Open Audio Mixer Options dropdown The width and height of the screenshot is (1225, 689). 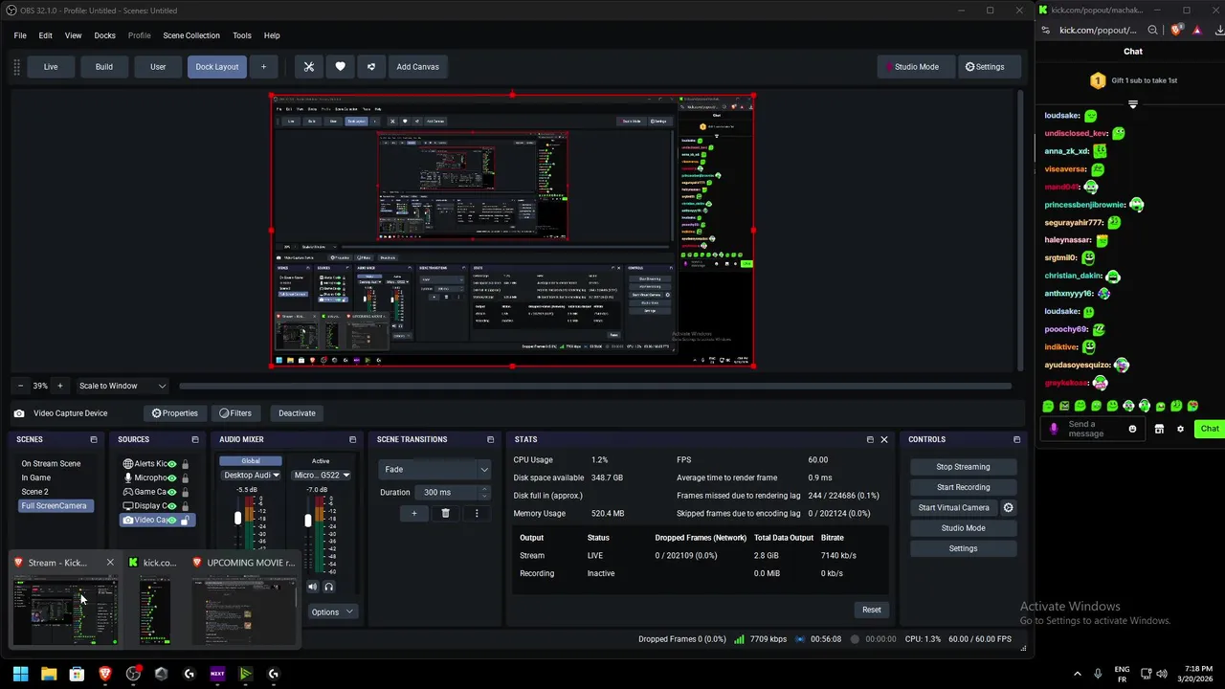click(x=332, y=612)
